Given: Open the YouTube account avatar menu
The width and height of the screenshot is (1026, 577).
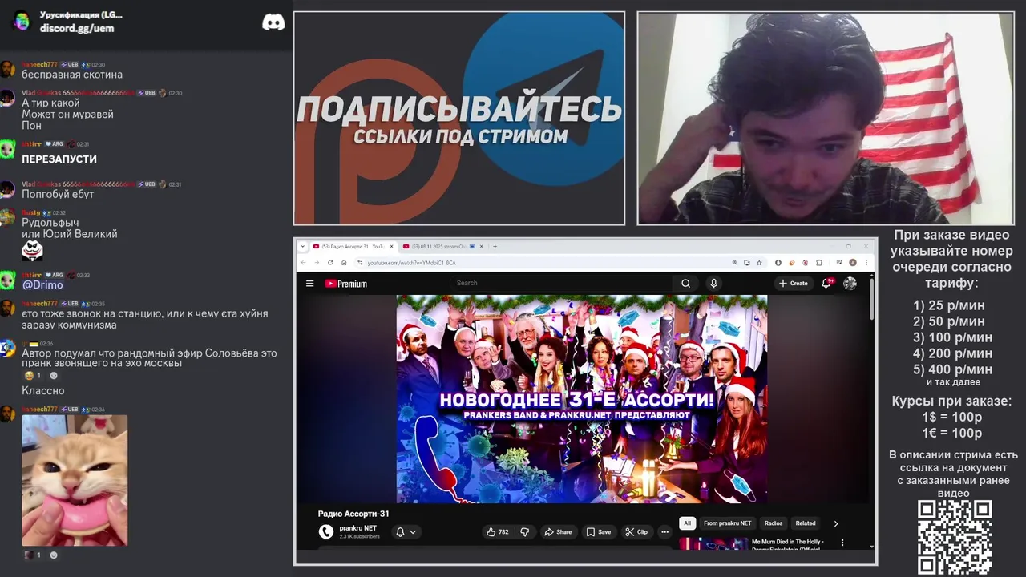Looking at the screenshot, I should 850,283.
